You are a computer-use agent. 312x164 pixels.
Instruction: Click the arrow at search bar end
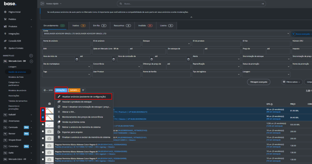click(263, 4)
